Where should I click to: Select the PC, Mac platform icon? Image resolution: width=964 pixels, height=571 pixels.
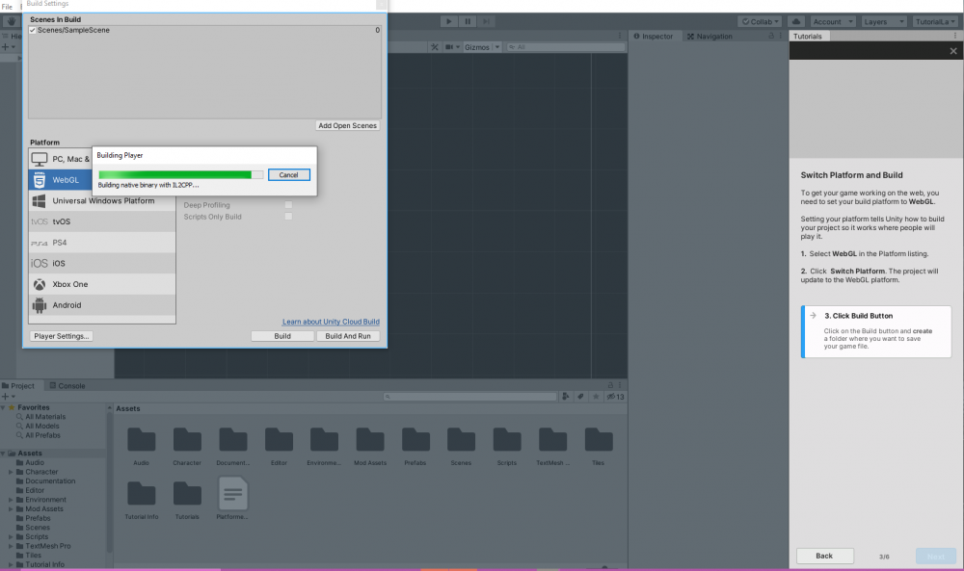coord(40,159)
